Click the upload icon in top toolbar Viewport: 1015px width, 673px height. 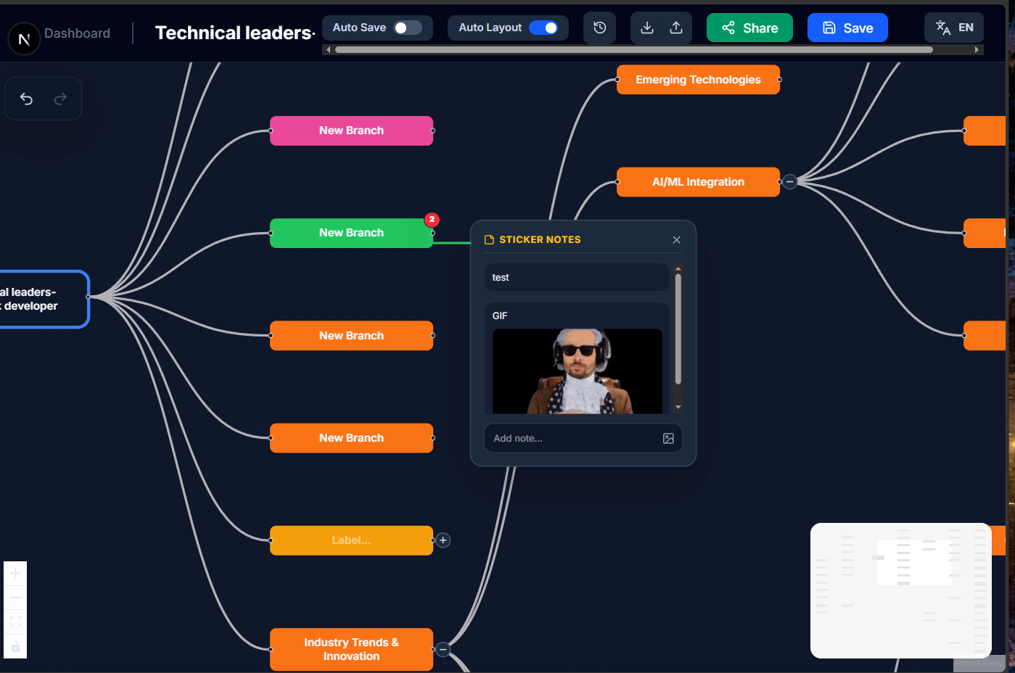pos(676,28)
